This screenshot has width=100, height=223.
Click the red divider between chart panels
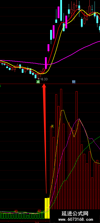pyautogui.click(x=50, y=84)
